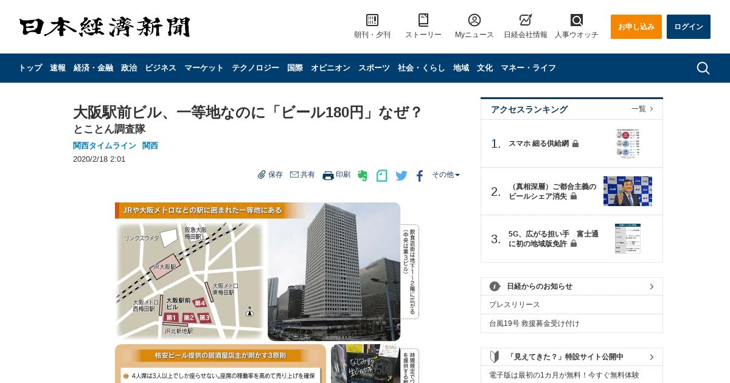Click the article infographic of 大阪駅前ビル
This screenshot has height=383, width=730.
click(x=267, y=292)
